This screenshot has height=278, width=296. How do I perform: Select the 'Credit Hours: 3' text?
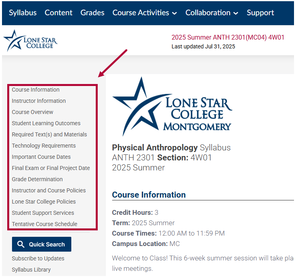135,212
